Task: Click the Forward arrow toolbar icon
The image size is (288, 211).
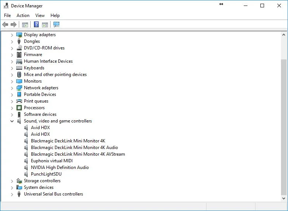Action: (x=14, y=24)
